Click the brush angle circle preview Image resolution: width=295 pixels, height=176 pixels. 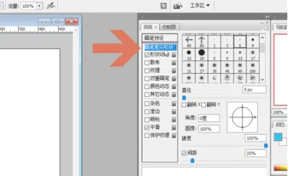point(243,117)
